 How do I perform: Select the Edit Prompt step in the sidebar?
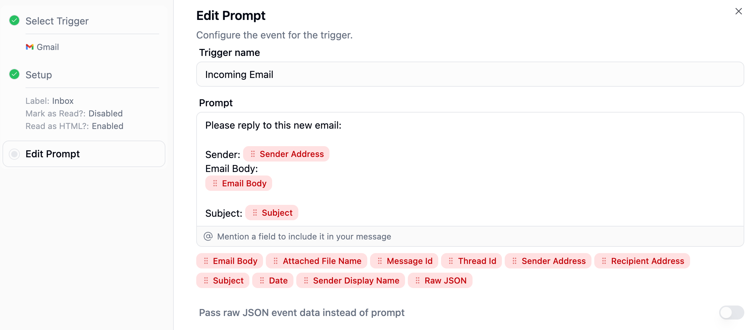[52, 154]
